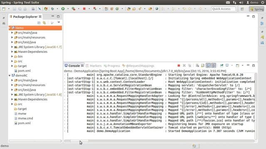Open the Open Console dropdown arrow
The height and width of the screenshot is (149, 266).
pos(242,65)
